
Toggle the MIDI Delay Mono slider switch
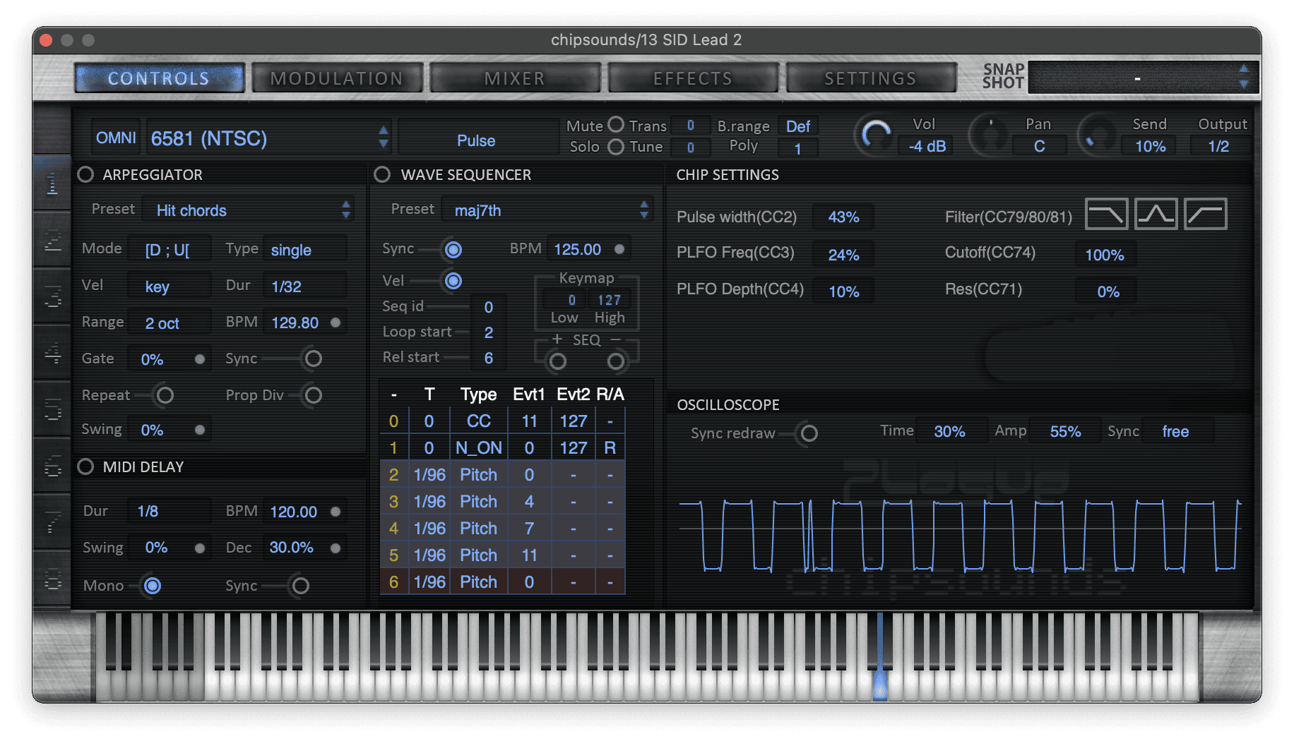[x=151, y=586]
